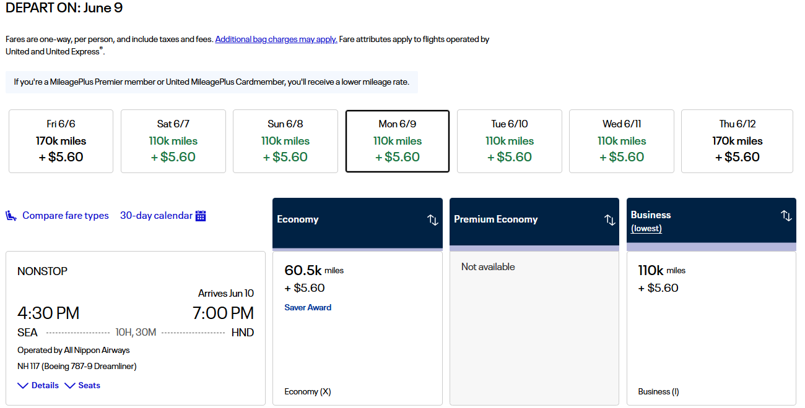Switch to the Tue 6/10 date tab

(509, 141)
